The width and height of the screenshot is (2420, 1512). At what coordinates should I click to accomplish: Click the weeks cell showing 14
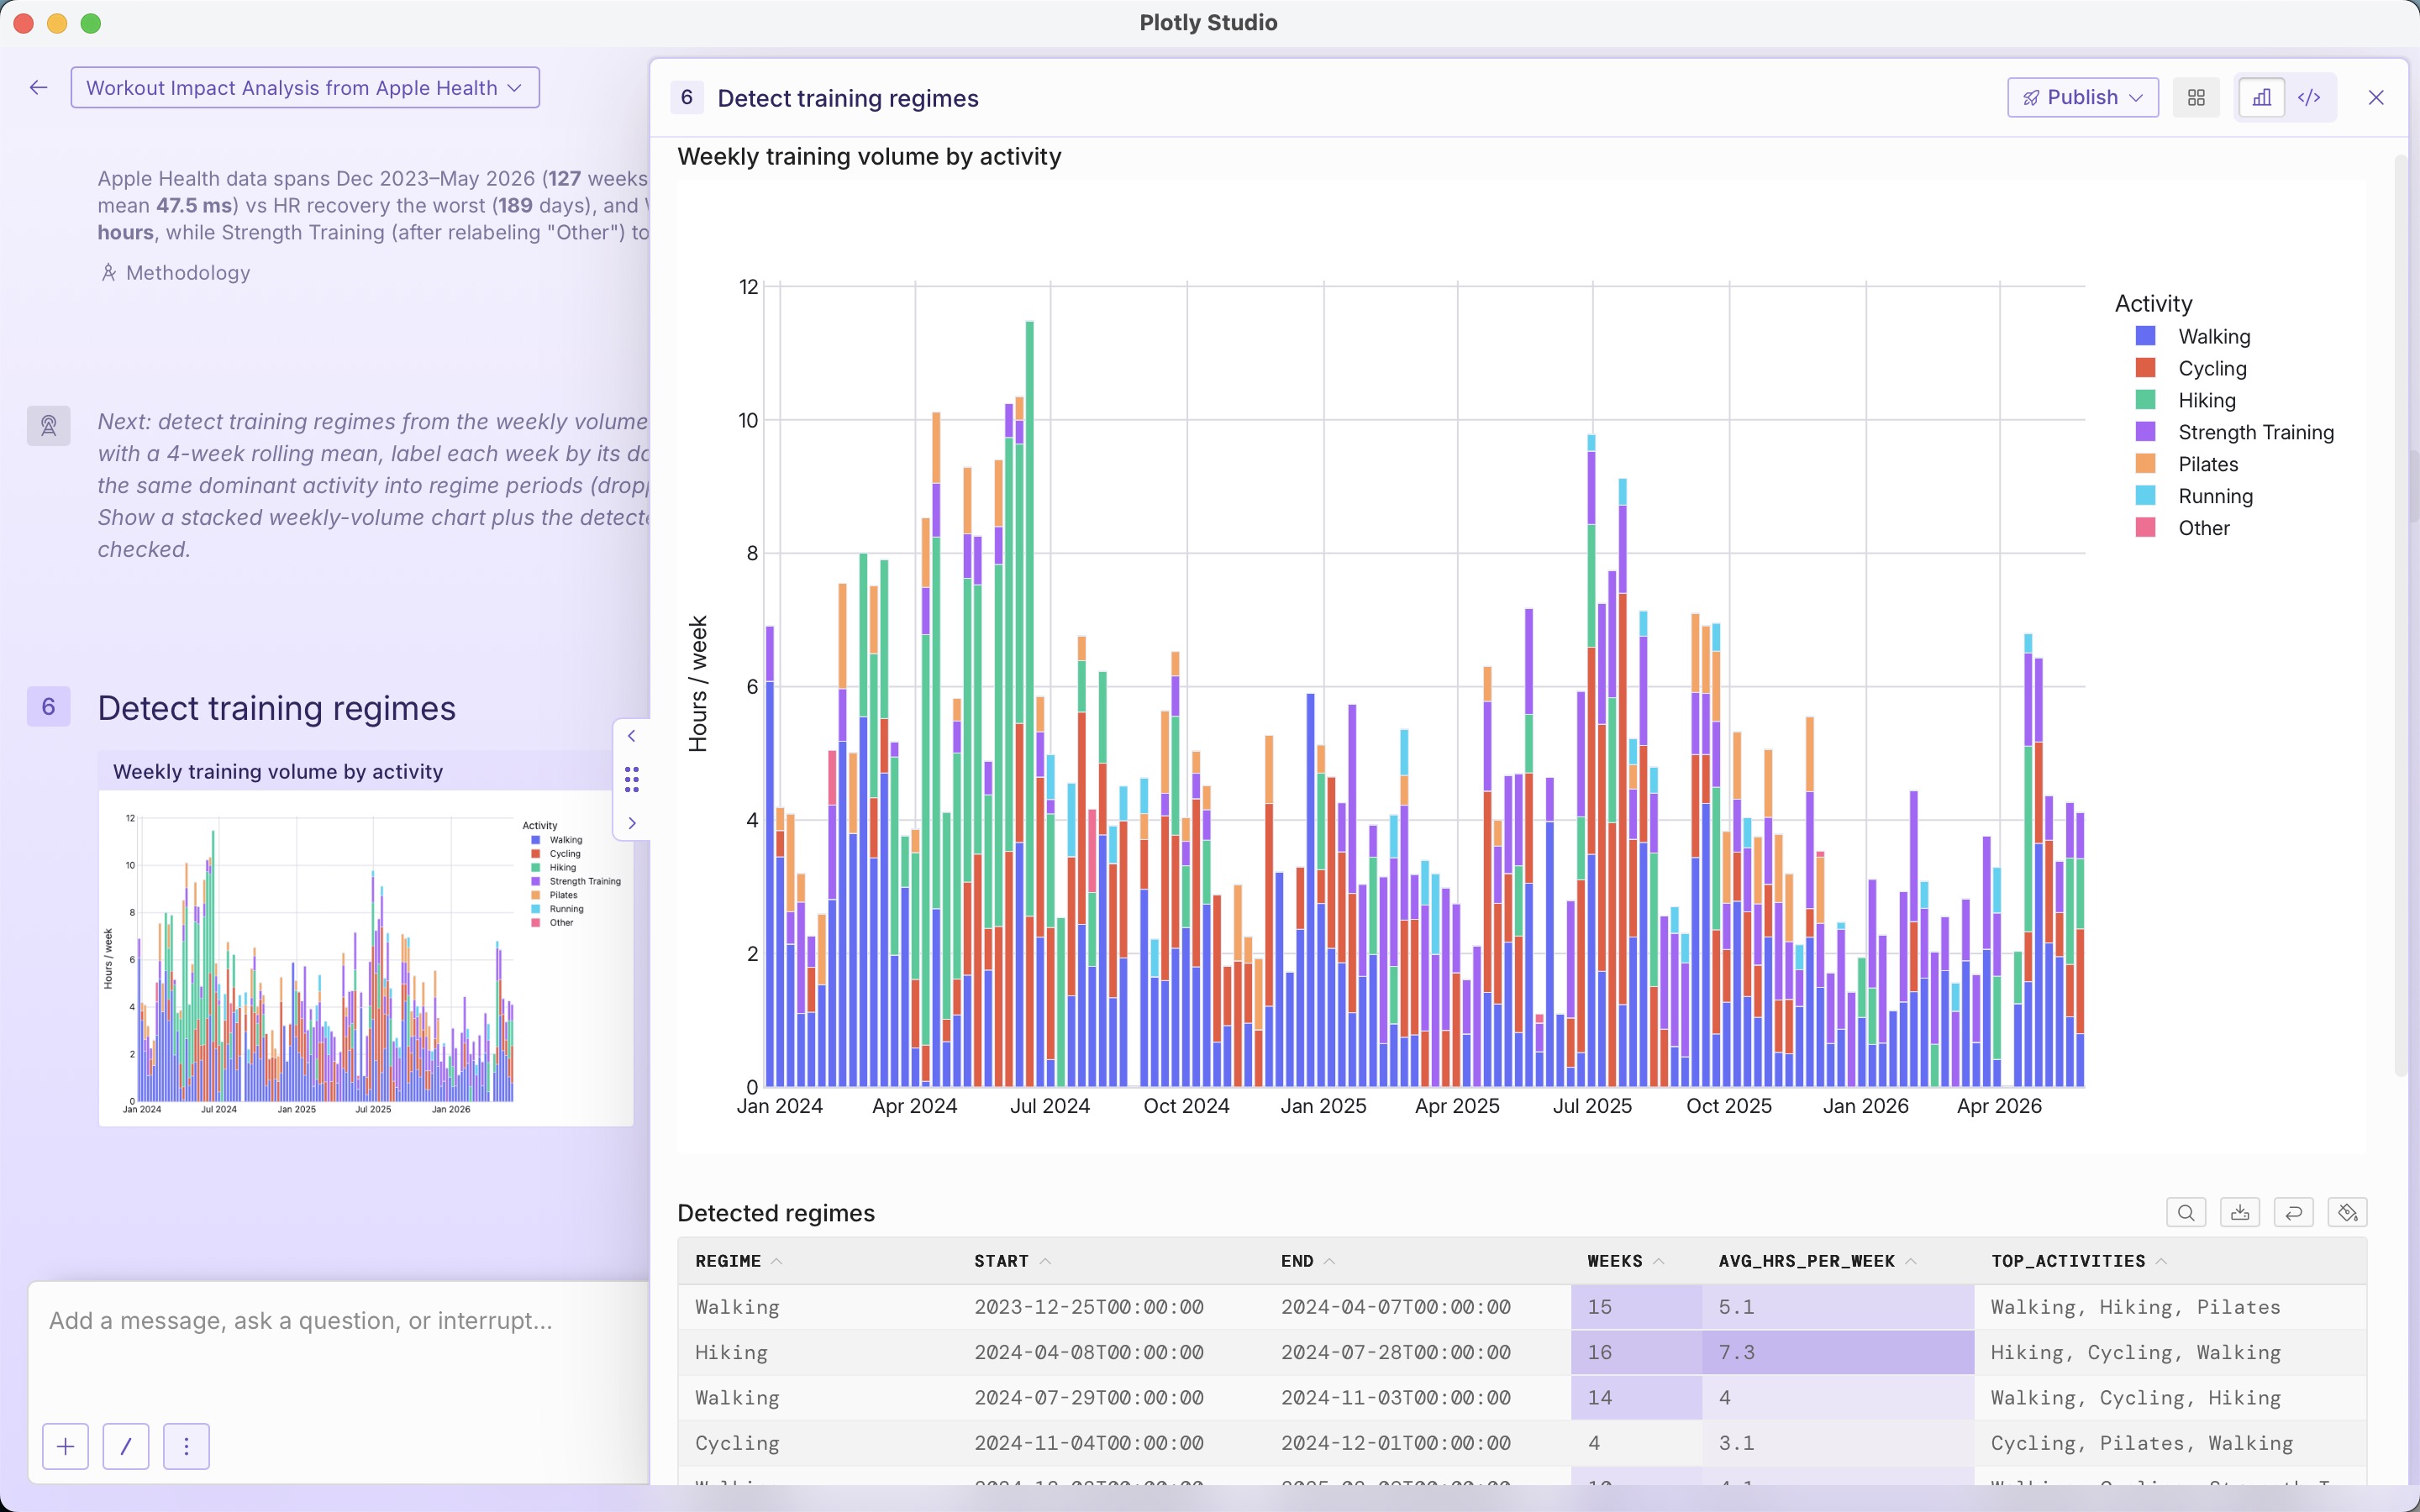[1636, 1398]
